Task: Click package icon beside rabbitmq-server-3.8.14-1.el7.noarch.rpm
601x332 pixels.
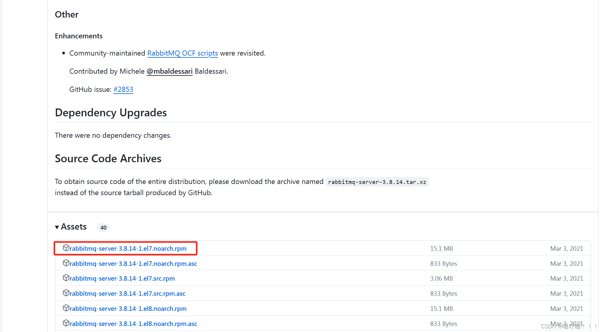Action: pyautogui.click(x=66, y=248)
